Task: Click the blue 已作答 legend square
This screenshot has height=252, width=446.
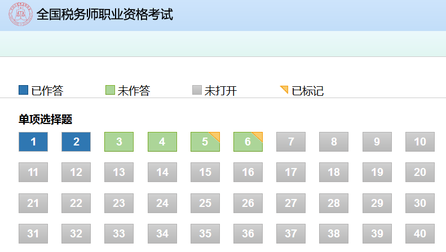Action: [23, 90]
